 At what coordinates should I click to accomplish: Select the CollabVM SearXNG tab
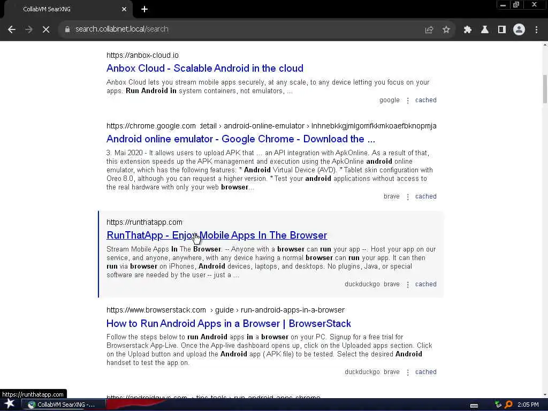tap(66, 10)
